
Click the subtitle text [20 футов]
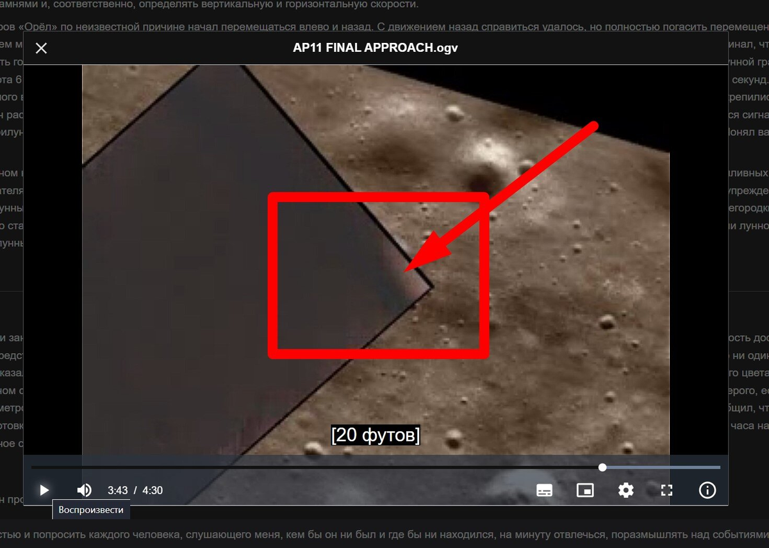(376, 435)
